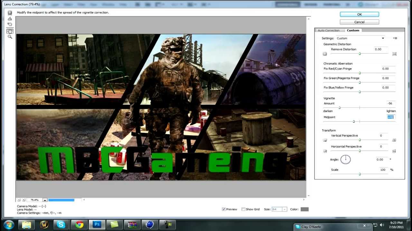Viewport: 412px width, 231px height.
Task: Click the right Horizontal Perspective icon
Action: [394, 151]
